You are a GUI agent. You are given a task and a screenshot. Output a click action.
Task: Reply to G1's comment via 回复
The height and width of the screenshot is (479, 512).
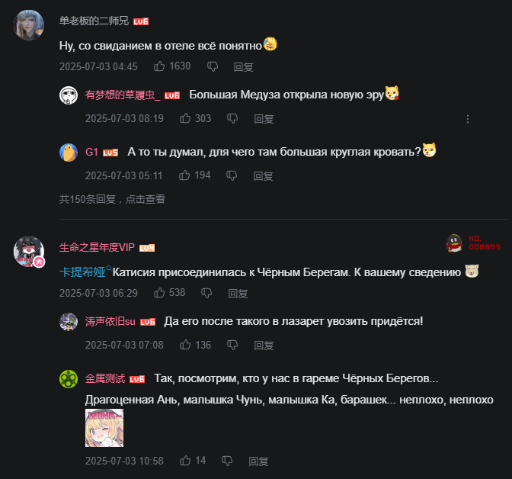pos(263,176)
